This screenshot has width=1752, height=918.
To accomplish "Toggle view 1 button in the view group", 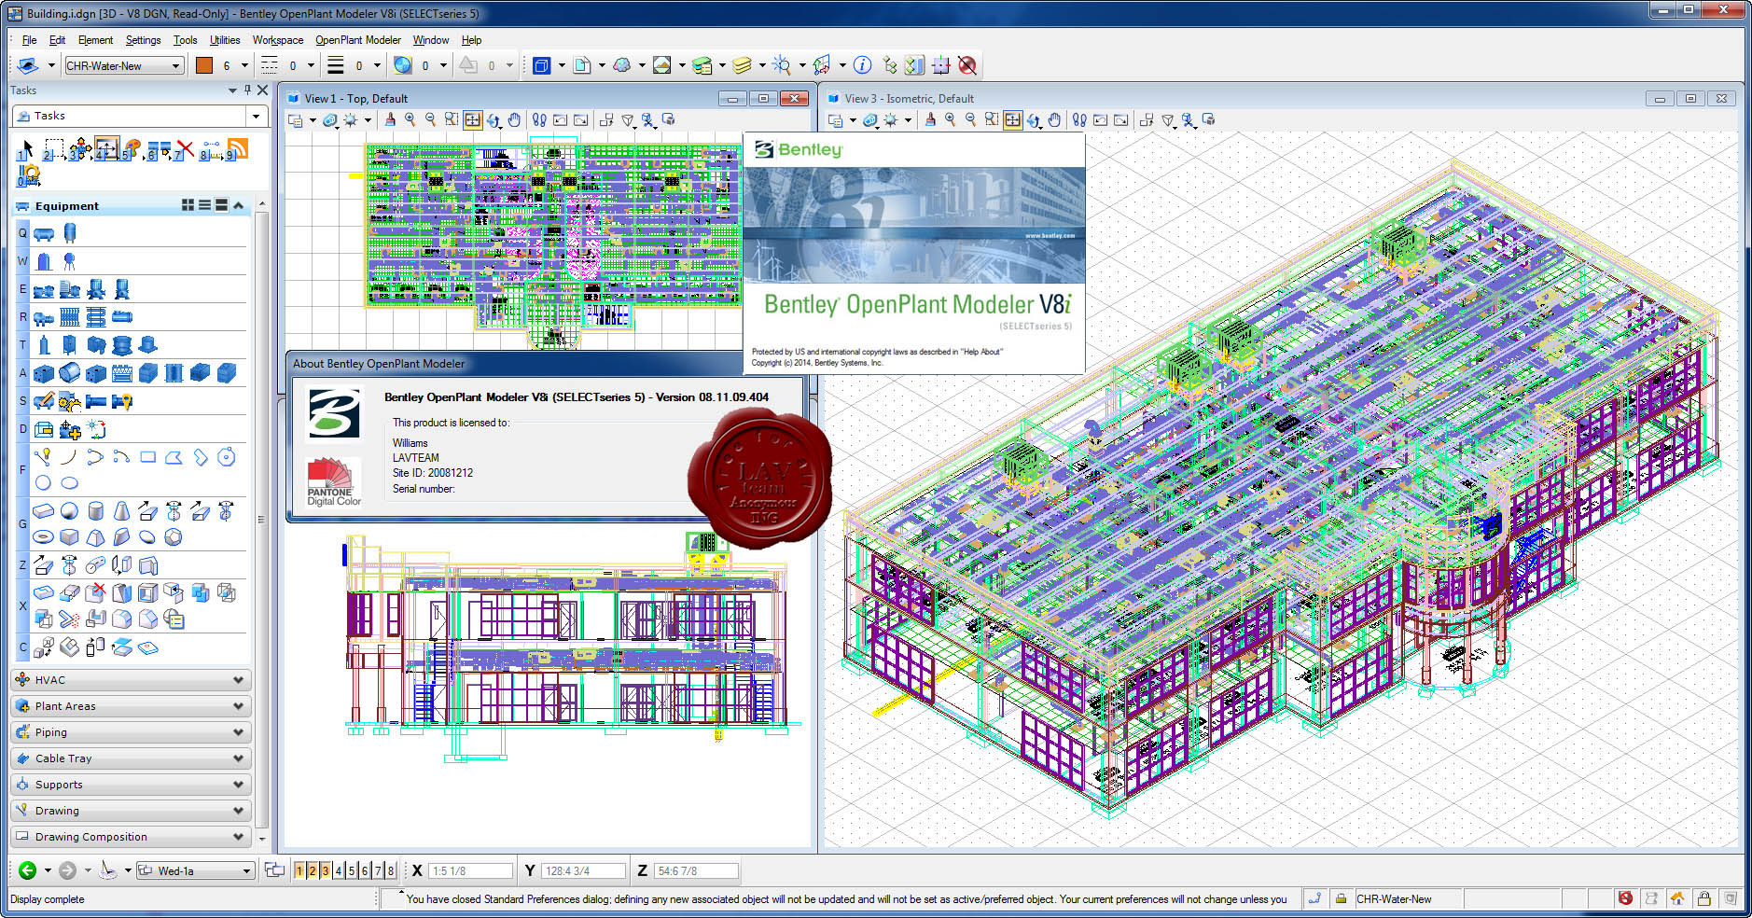I will (299, 870).
